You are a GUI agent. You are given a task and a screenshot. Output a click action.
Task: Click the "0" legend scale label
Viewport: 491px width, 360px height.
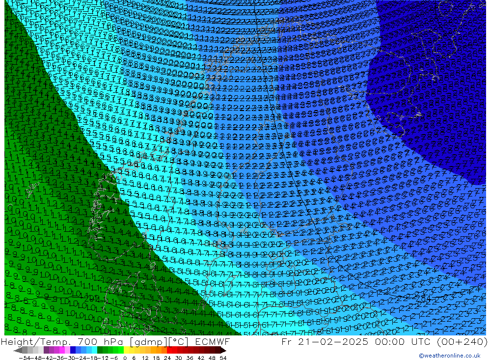click(x=125, y=358)
